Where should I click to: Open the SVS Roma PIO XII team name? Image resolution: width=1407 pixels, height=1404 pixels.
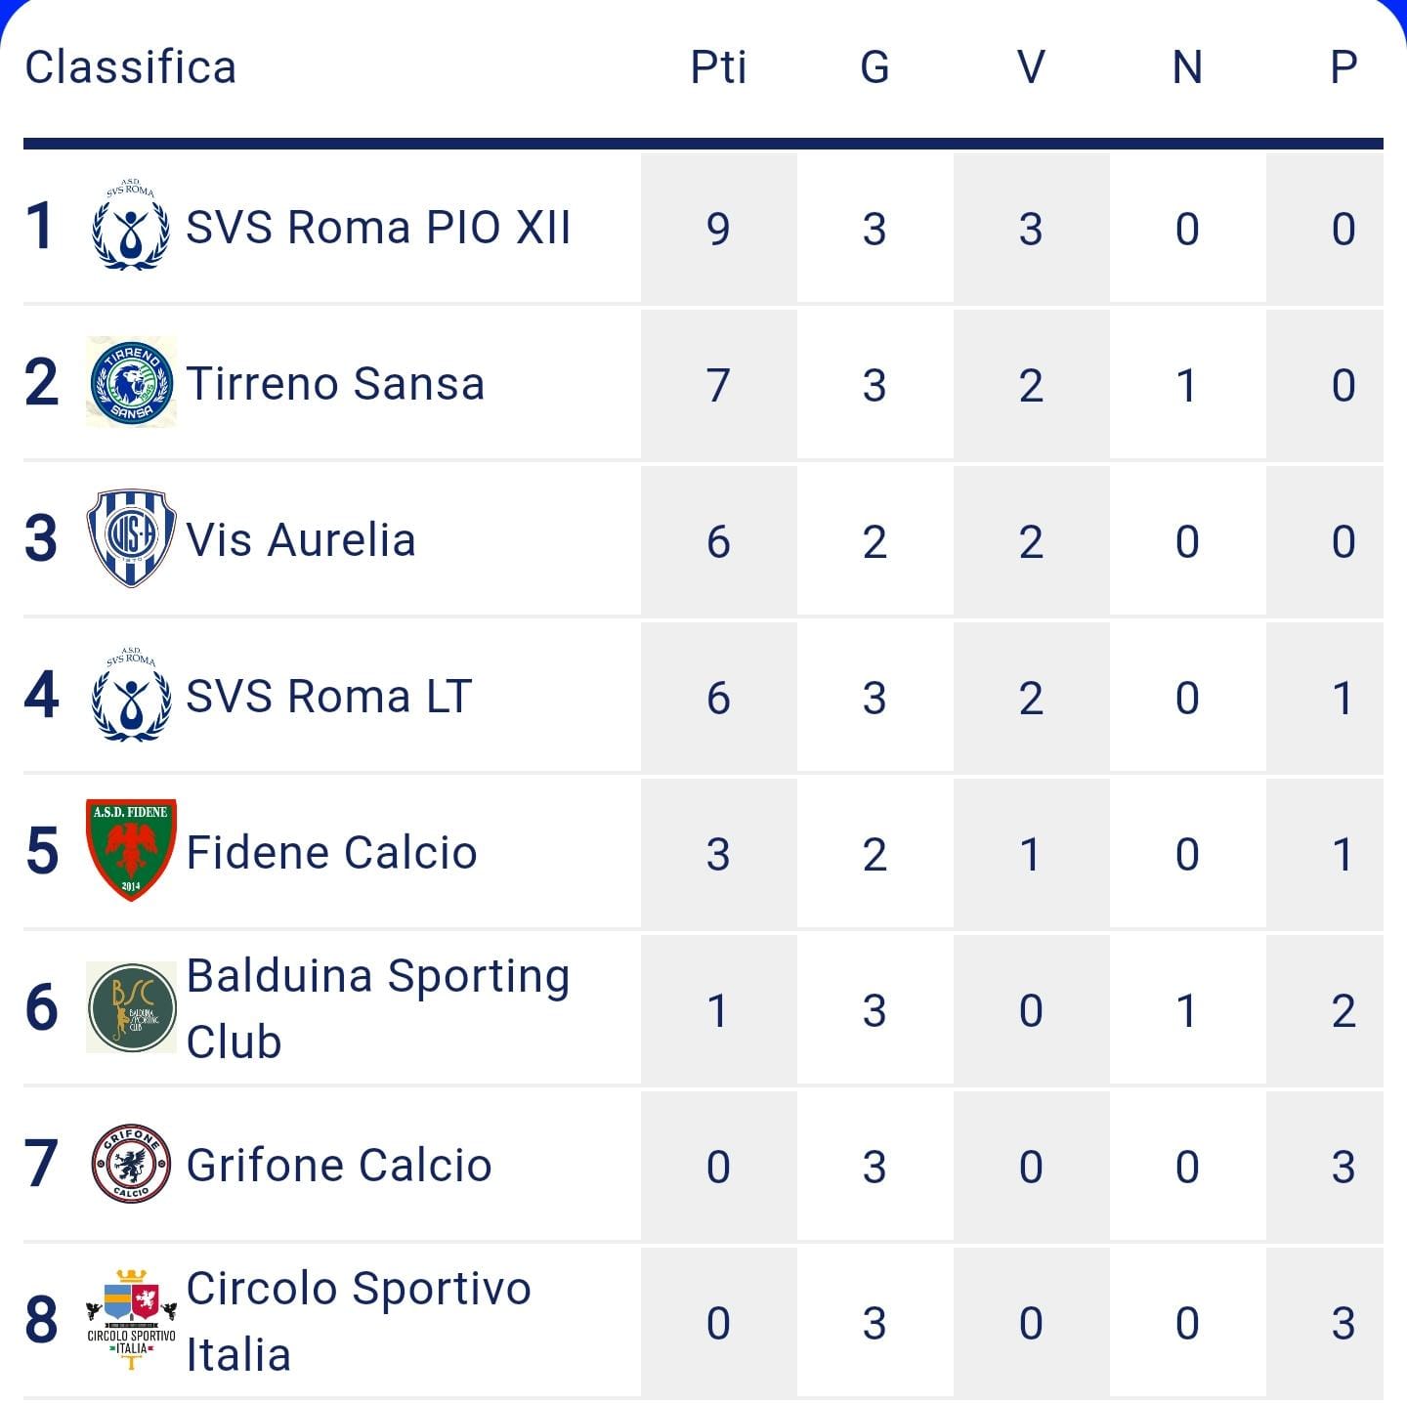pos(378,228)
